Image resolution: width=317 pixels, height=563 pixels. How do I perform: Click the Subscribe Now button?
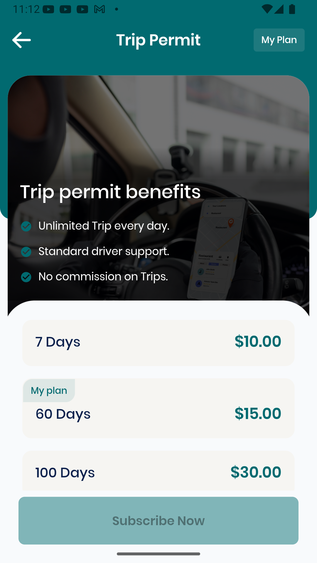pyautogui.click(x=158, y=520)
